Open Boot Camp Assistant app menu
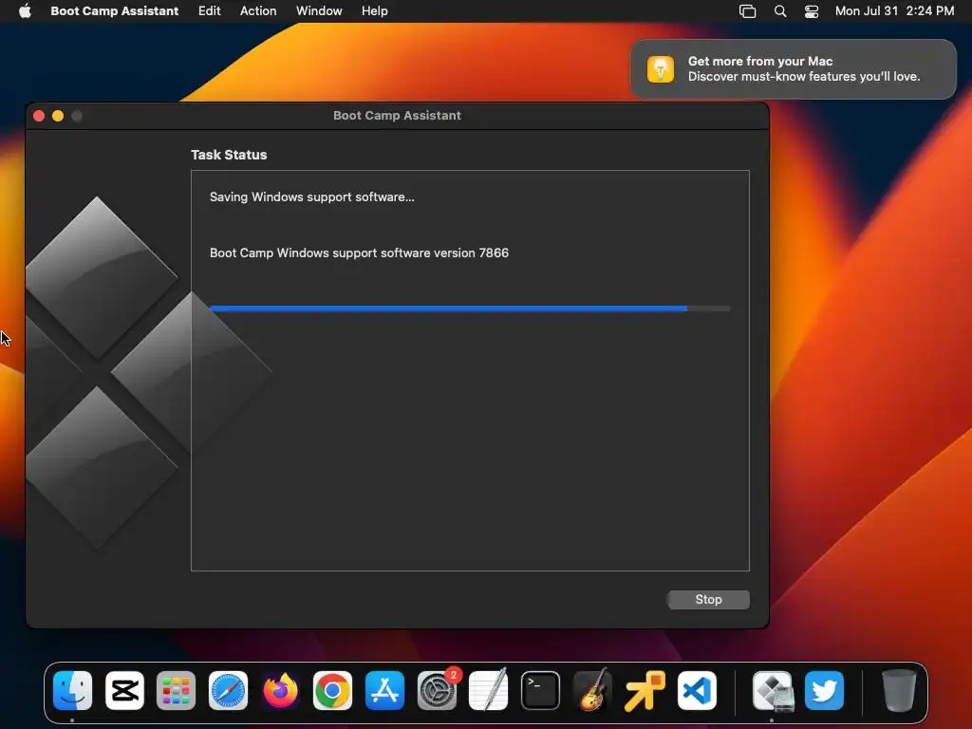972x729 pixels. [x=115, y=11]
